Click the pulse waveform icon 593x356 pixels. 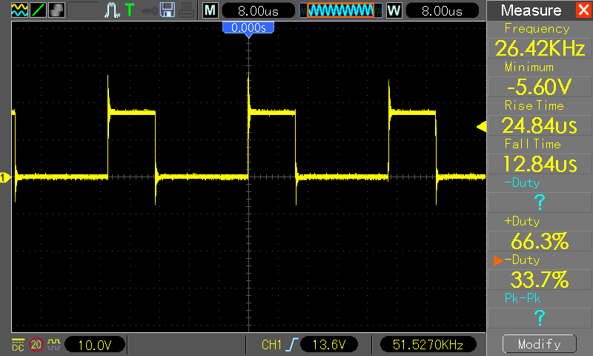tap(112, 10)
